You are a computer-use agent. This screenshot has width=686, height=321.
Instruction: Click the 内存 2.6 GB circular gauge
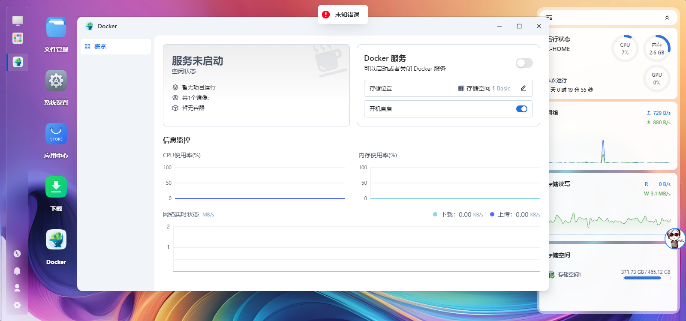click(x=657, y=48)
